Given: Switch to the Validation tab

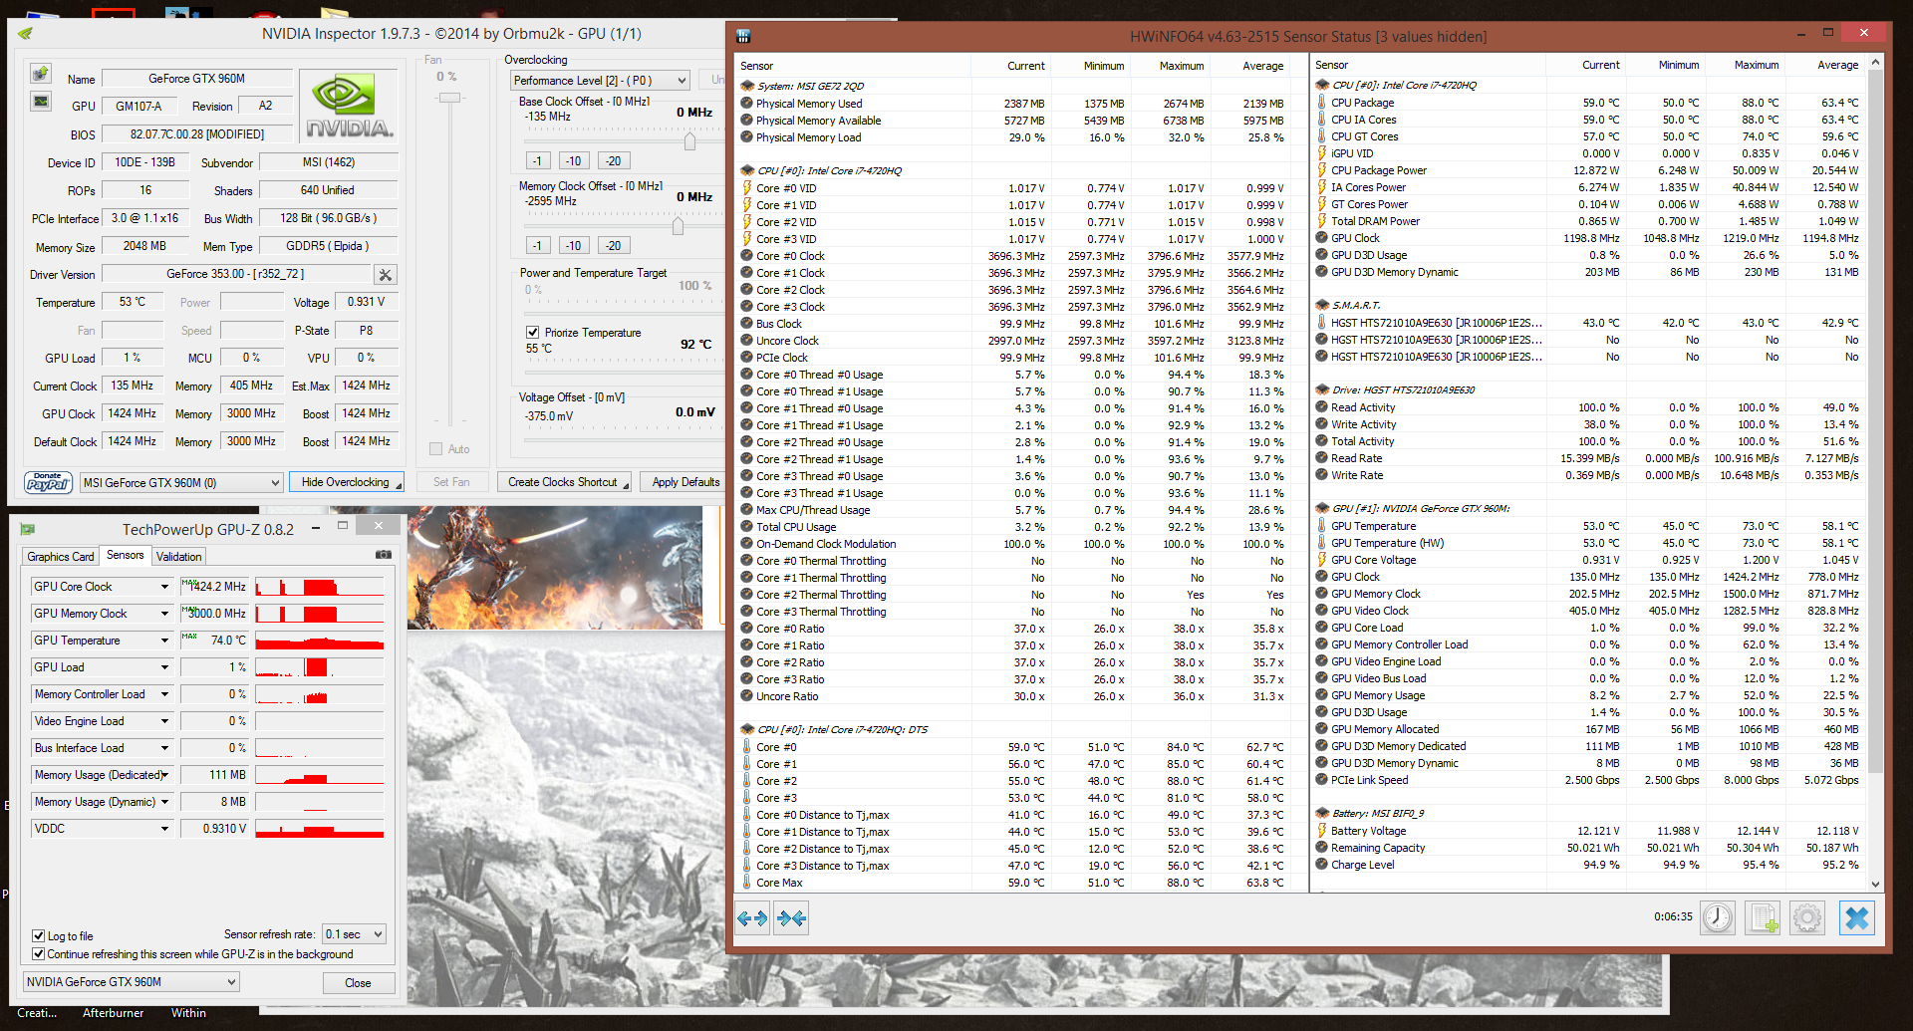Looking at the screenshot, I should click(x=178, y=557).
